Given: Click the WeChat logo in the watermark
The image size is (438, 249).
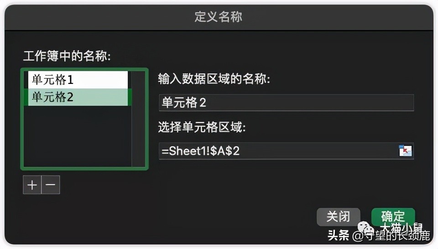Looking at the screenshot, I should 366,228.
